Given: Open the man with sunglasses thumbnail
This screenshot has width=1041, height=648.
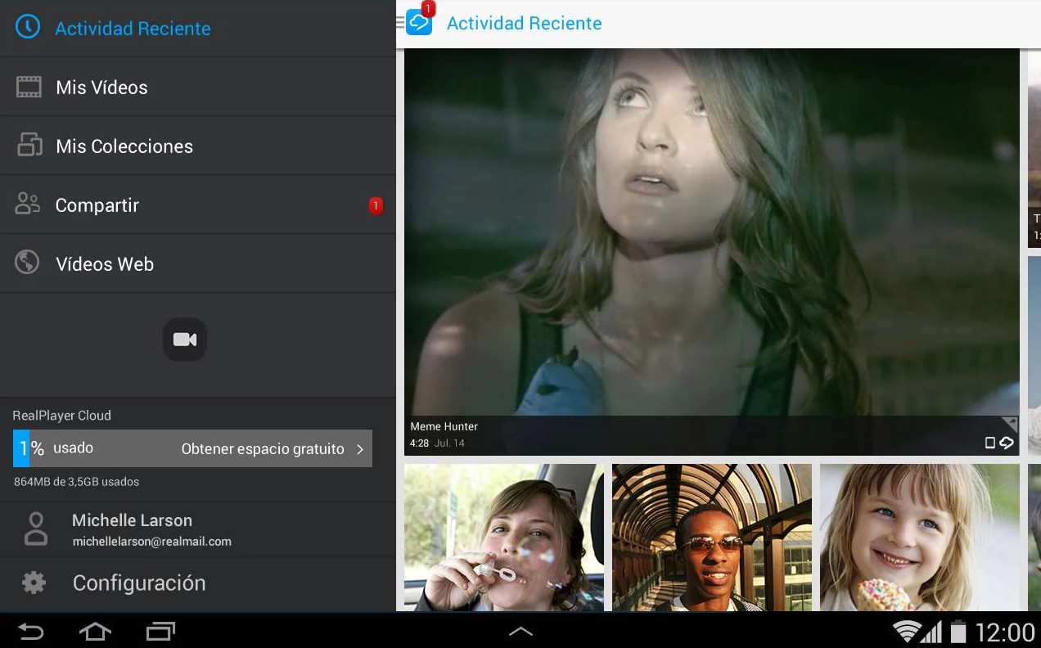Looking at the screenshot, I should [712, 538].
